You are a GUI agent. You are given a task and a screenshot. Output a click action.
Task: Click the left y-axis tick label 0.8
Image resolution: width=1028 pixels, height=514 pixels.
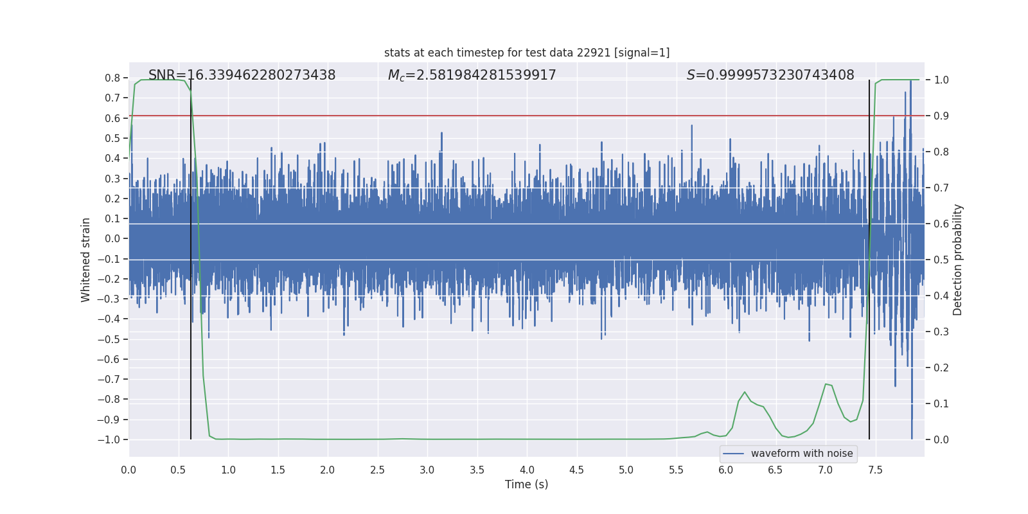[x=112, y=78]
